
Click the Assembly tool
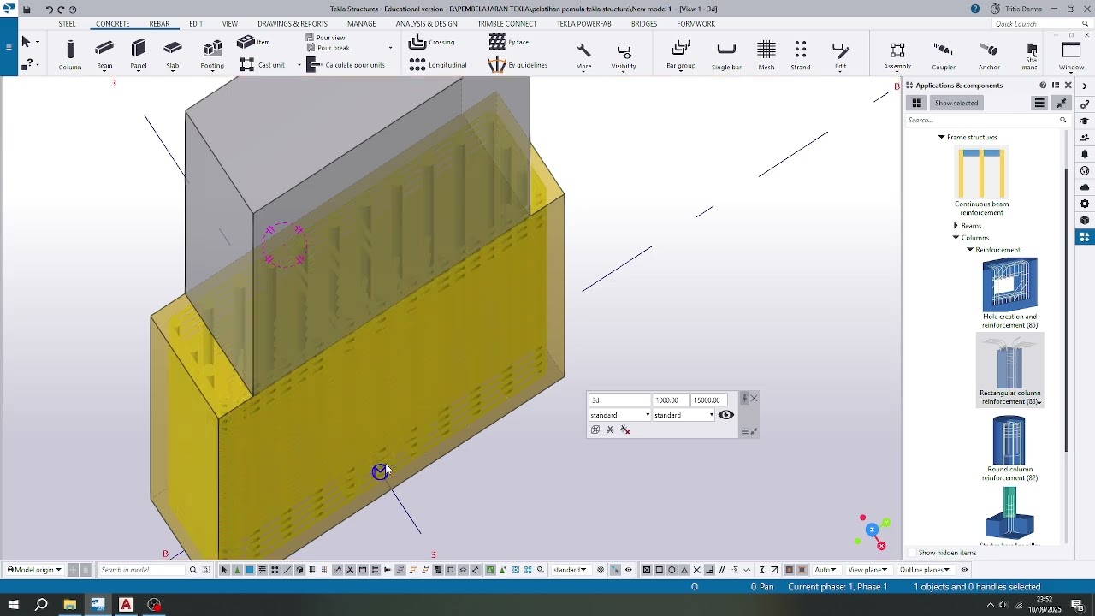897,55
